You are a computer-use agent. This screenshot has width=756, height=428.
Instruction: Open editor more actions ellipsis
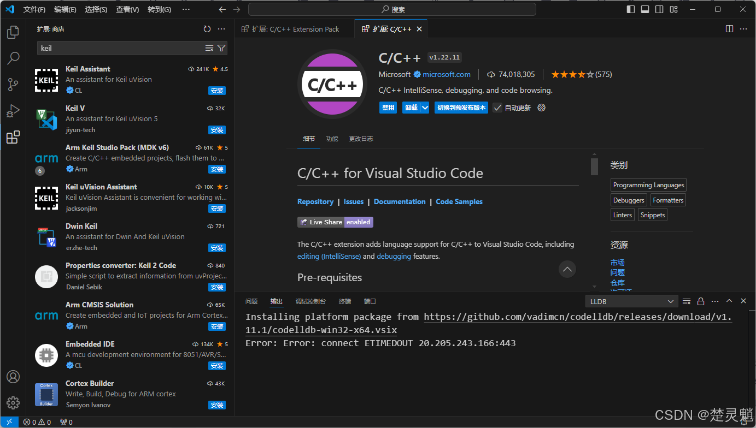743,29
